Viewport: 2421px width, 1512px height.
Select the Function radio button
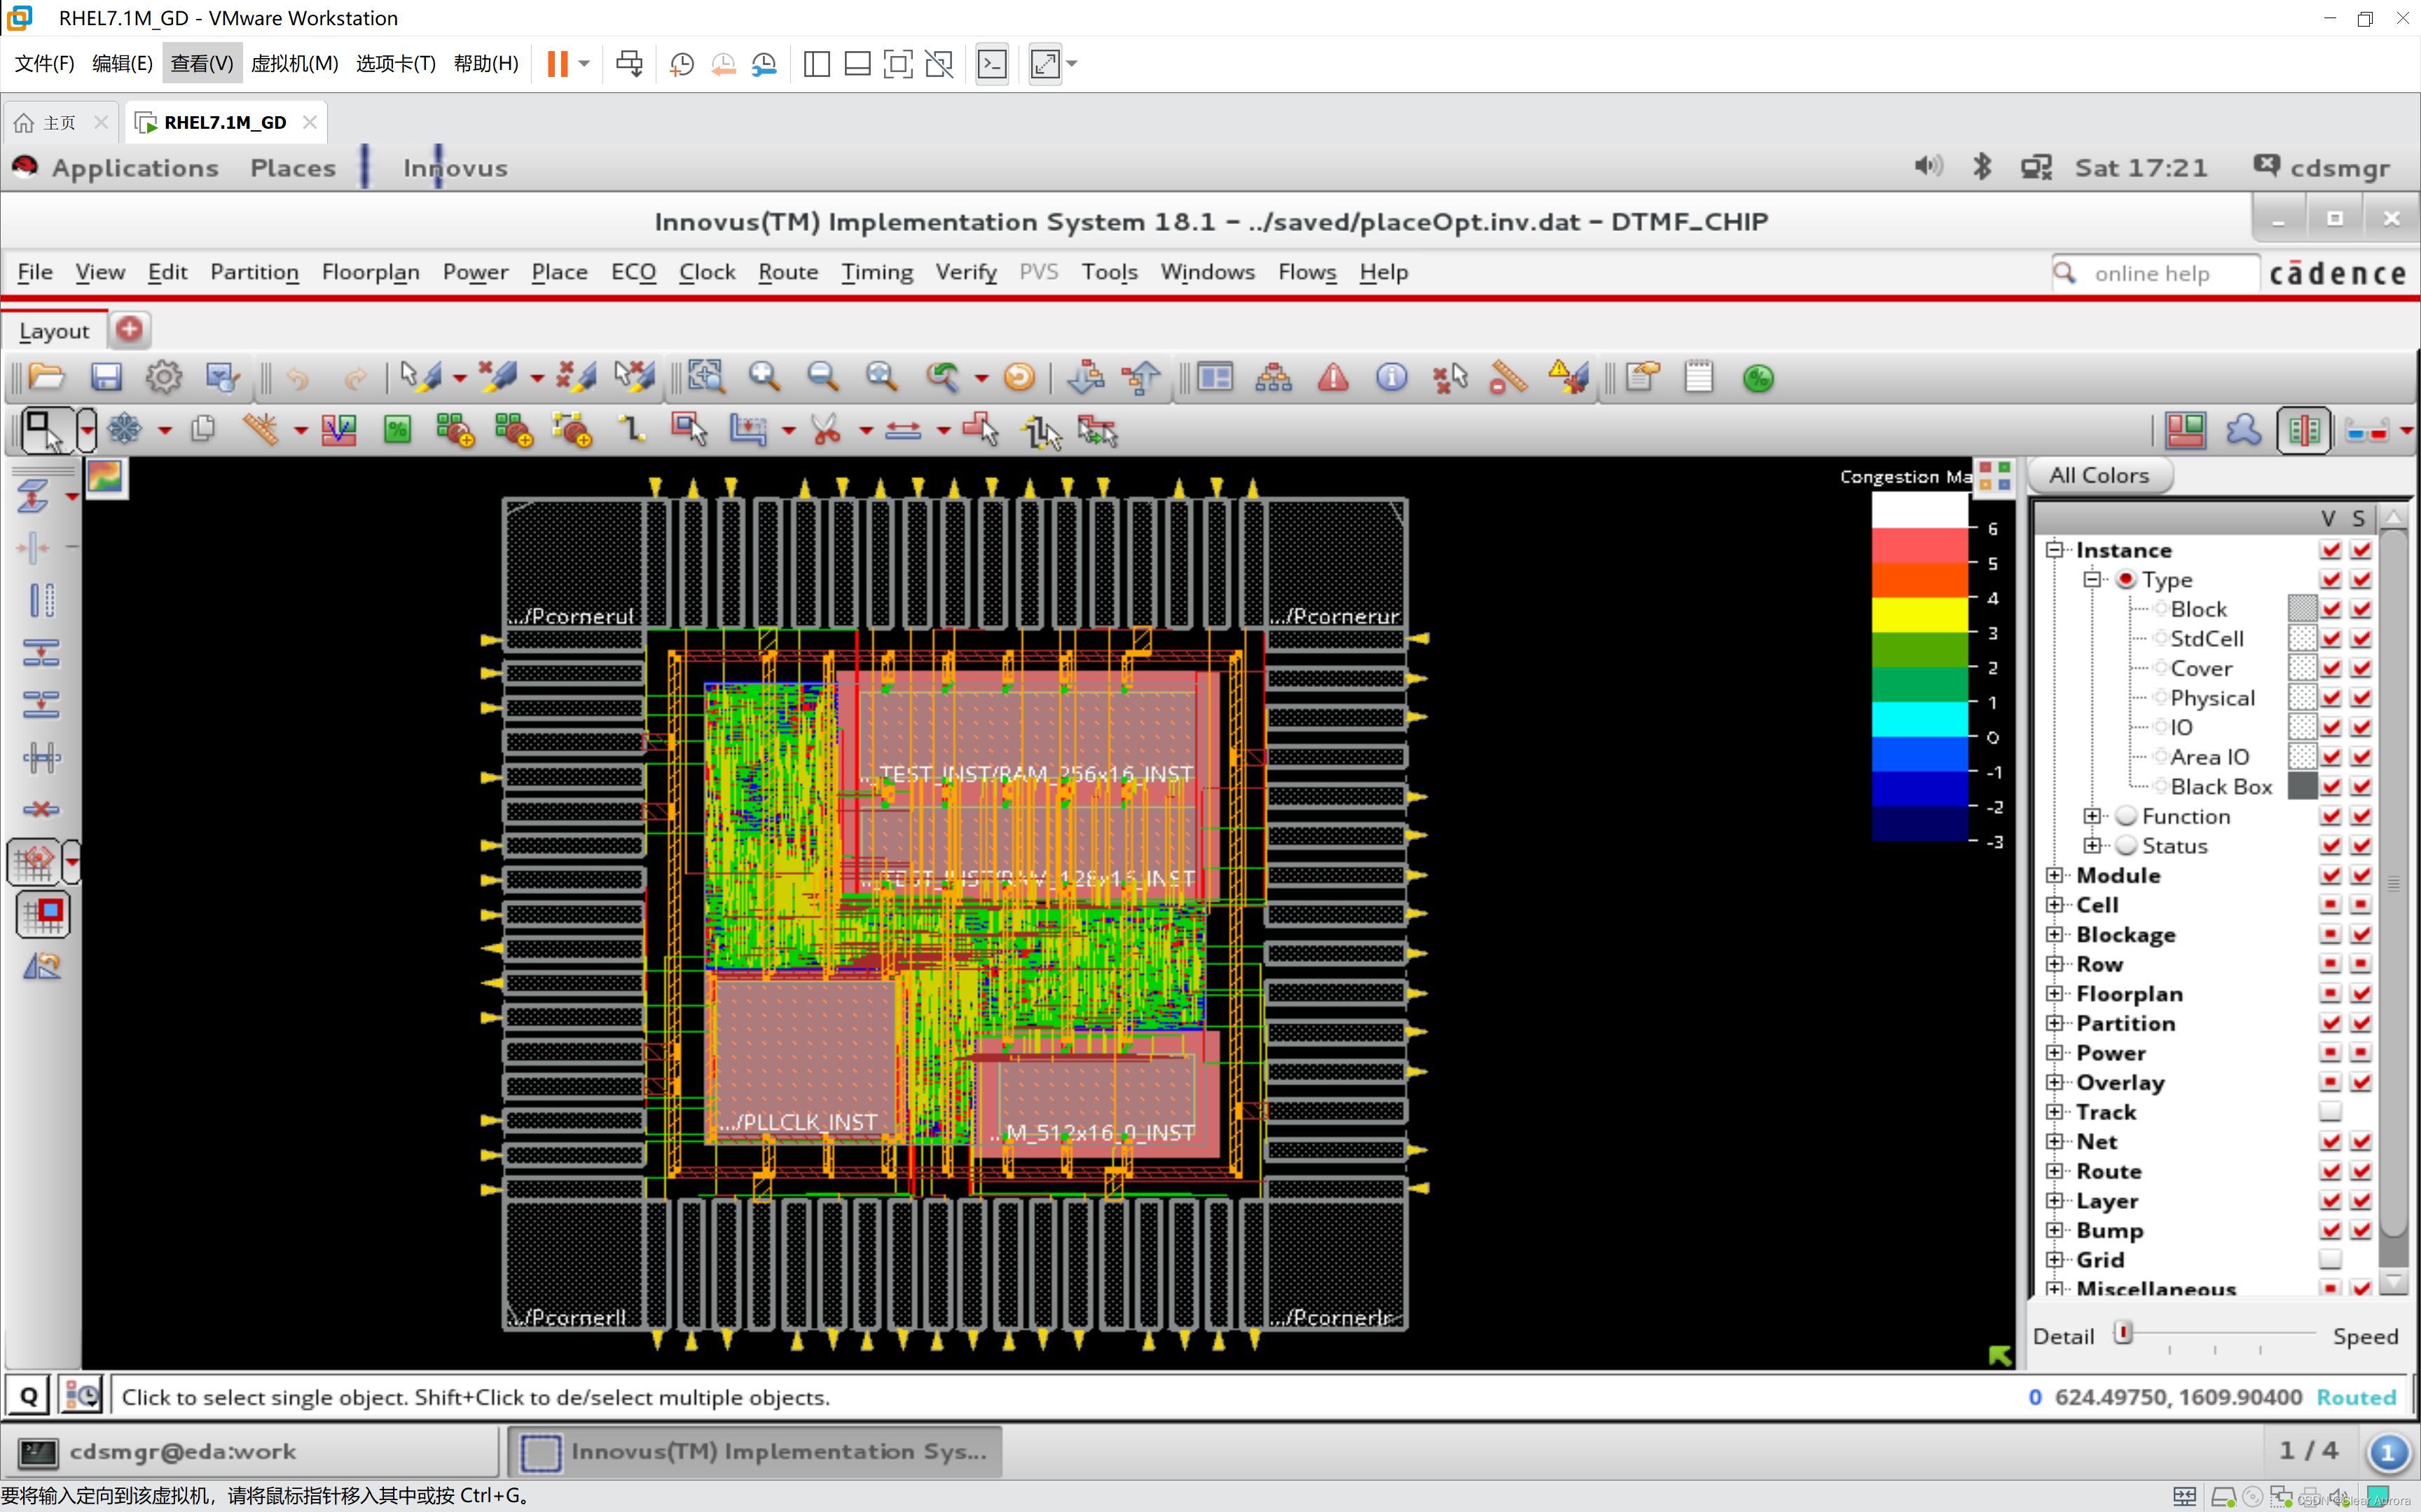click(2127, 816)
